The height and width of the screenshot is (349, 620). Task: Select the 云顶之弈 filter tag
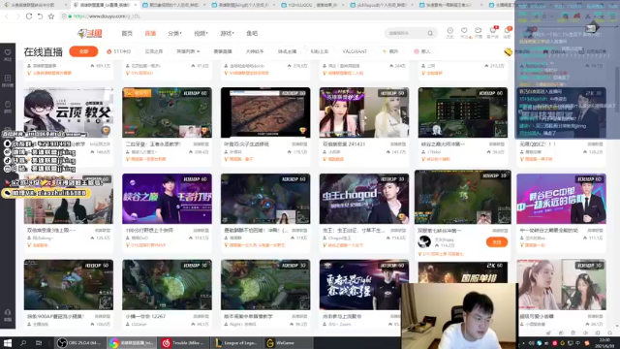pyautogui.click(x=153, y=51)
